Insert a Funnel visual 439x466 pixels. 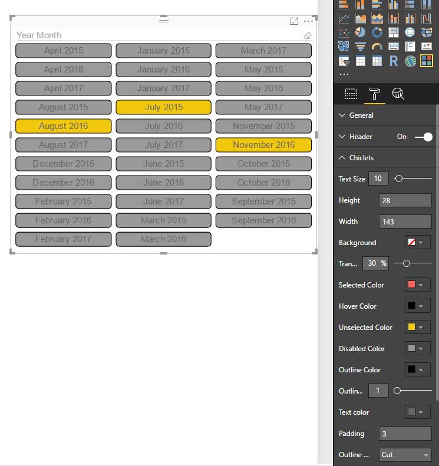[x=361, y=47]
